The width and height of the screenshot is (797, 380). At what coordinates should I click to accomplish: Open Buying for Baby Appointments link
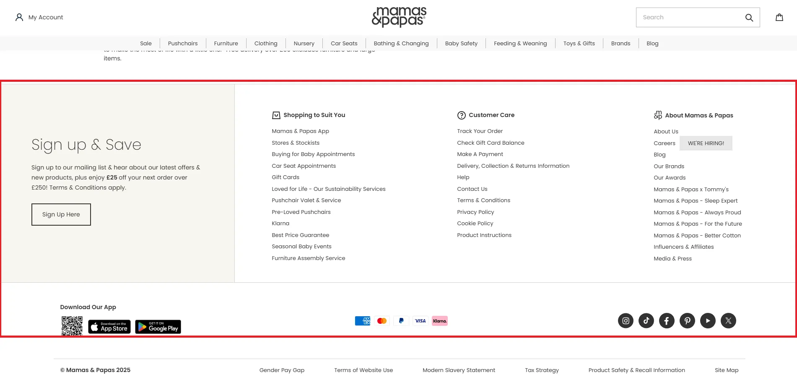(313, 154)
